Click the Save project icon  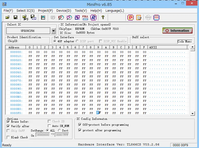tap(33, 17)
